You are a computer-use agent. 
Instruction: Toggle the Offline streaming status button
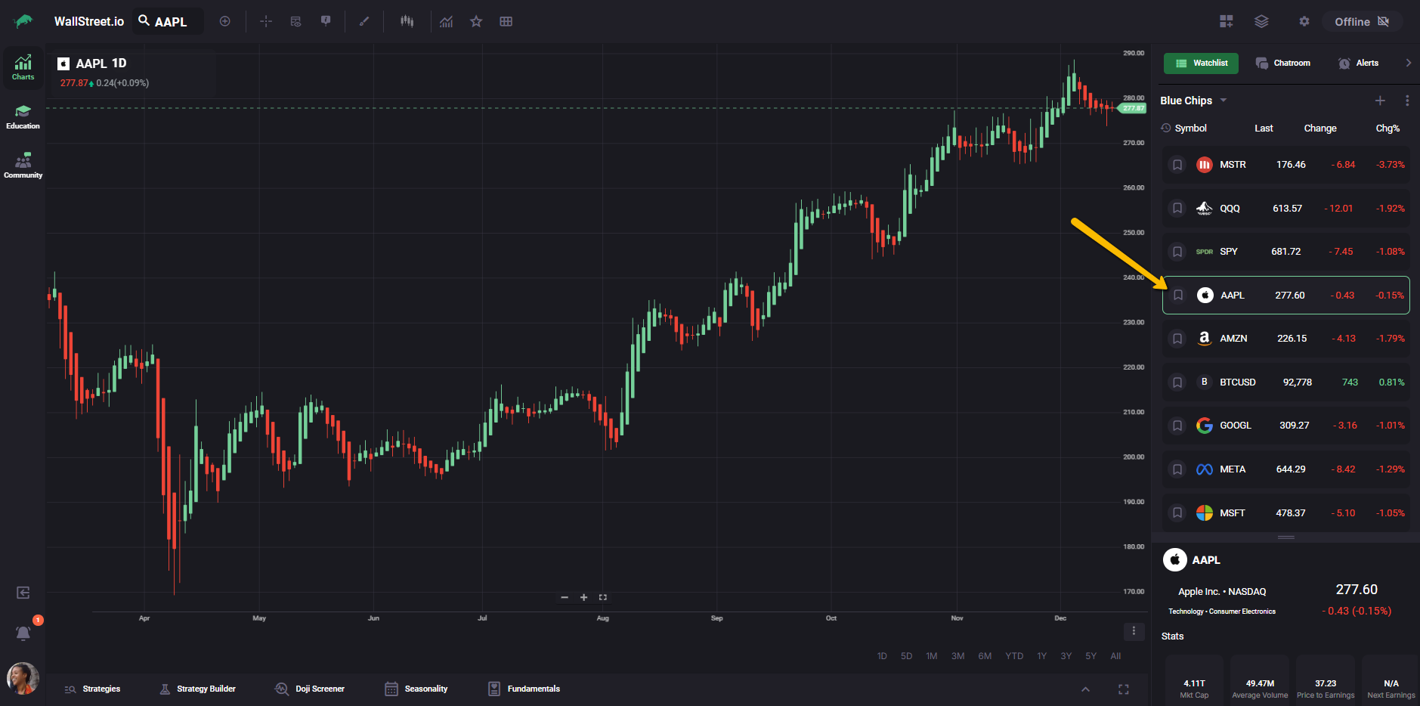click(x=1362, y=21)
